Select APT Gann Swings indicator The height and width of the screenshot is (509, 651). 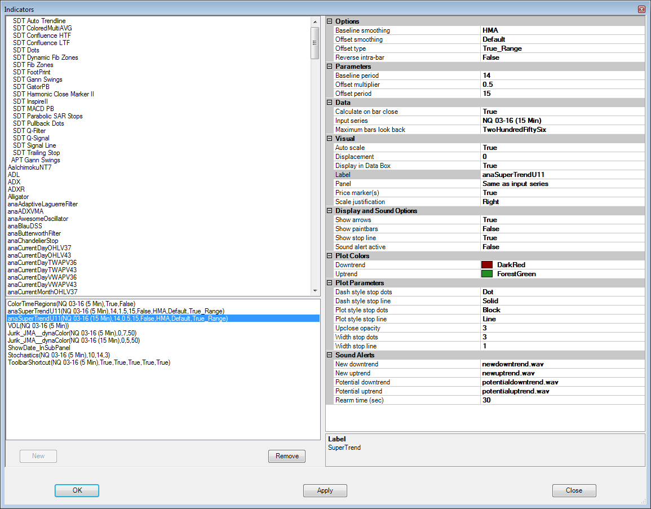click(36, 160)
